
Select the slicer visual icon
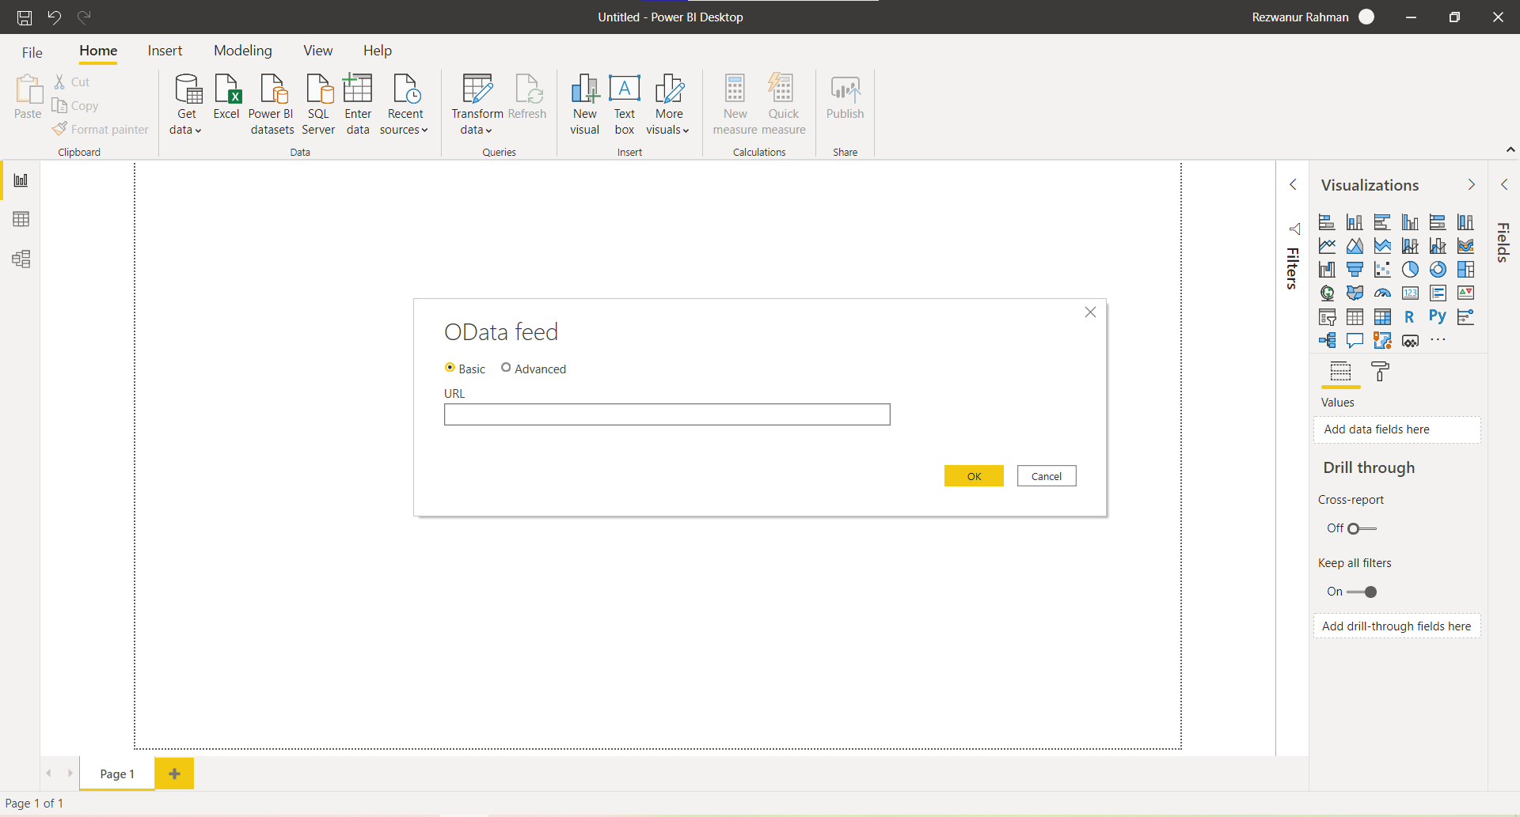pyautogui.click(x=1327, y=316)
